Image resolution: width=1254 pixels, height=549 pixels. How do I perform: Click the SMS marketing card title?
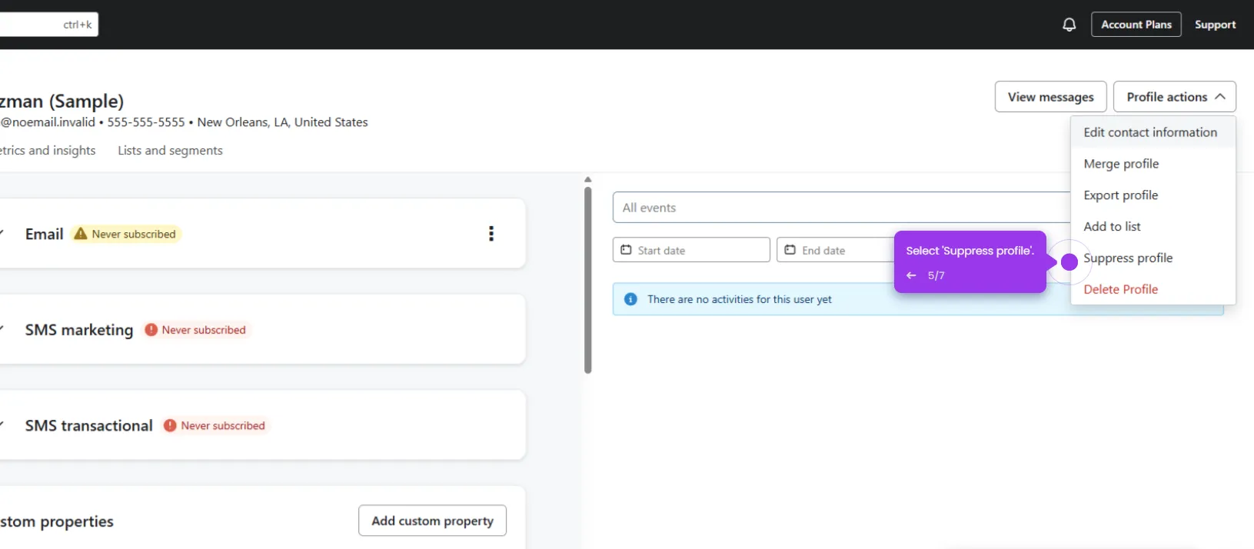[79, 330]
